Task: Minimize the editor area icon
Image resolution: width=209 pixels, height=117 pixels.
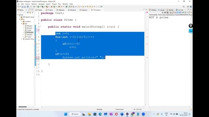Action: coord(144,9)
